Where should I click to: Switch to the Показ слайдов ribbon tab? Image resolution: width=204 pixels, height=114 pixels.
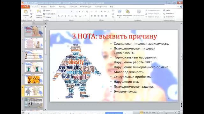pyautogui.click(x=86, y=7)
